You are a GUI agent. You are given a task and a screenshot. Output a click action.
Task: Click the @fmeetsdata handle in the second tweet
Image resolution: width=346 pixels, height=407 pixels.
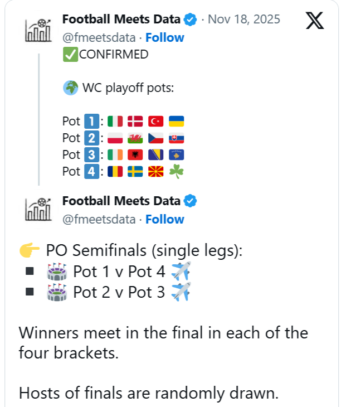click(100, 219)
